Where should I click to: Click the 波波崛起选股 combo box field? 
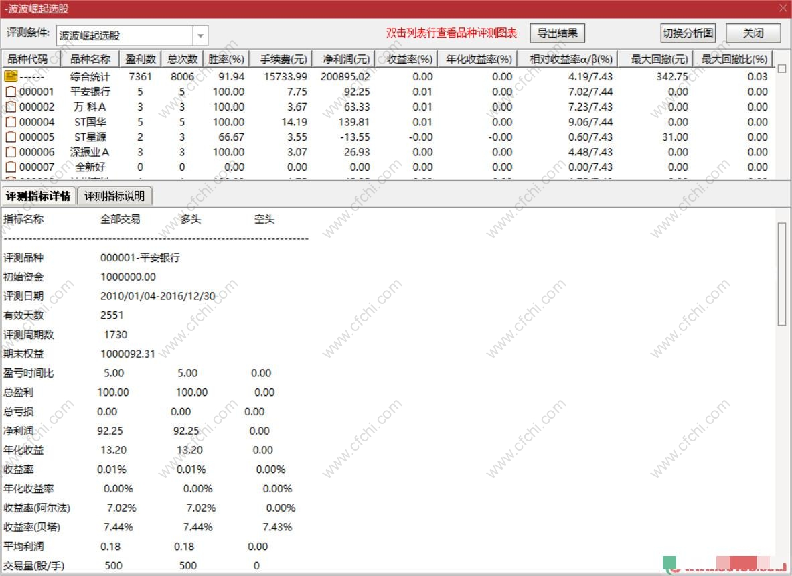(125, 35)
